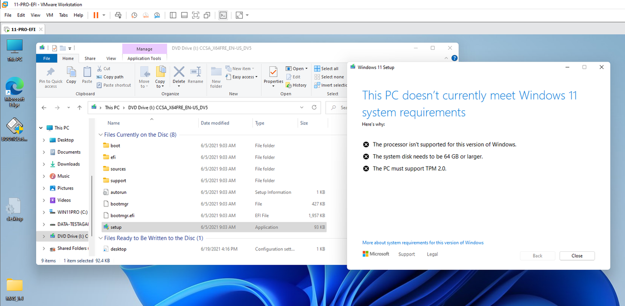Image resolution: width=625 pixels, height=306 pixels.
Task: Click the Legal link in Setup dialog
Action: 432,254
